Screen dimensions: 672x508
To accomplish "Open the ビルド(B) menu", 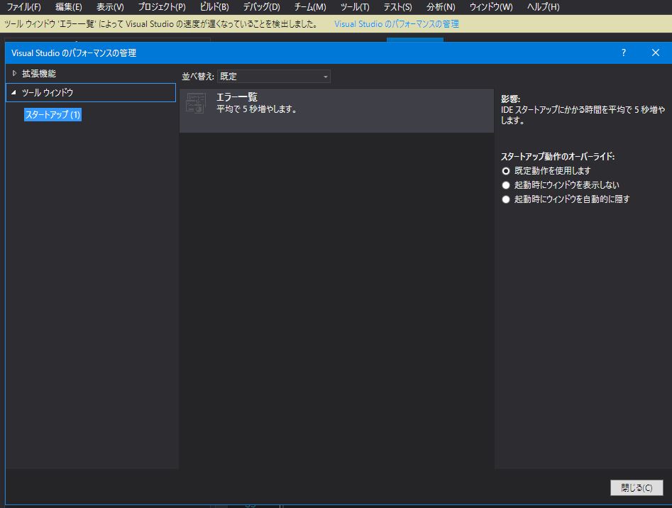I will click(214, 7).
